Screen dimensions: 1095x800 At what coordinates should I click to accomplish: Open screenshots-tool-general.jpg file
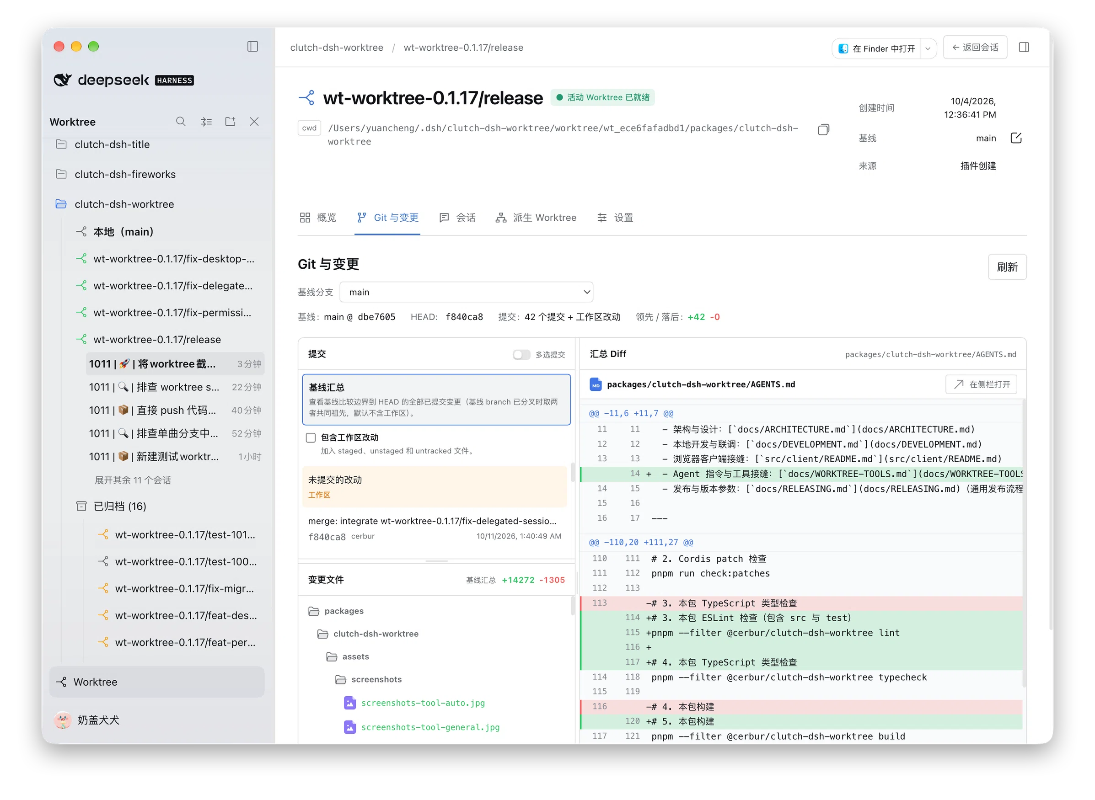(x=430, y=727)
